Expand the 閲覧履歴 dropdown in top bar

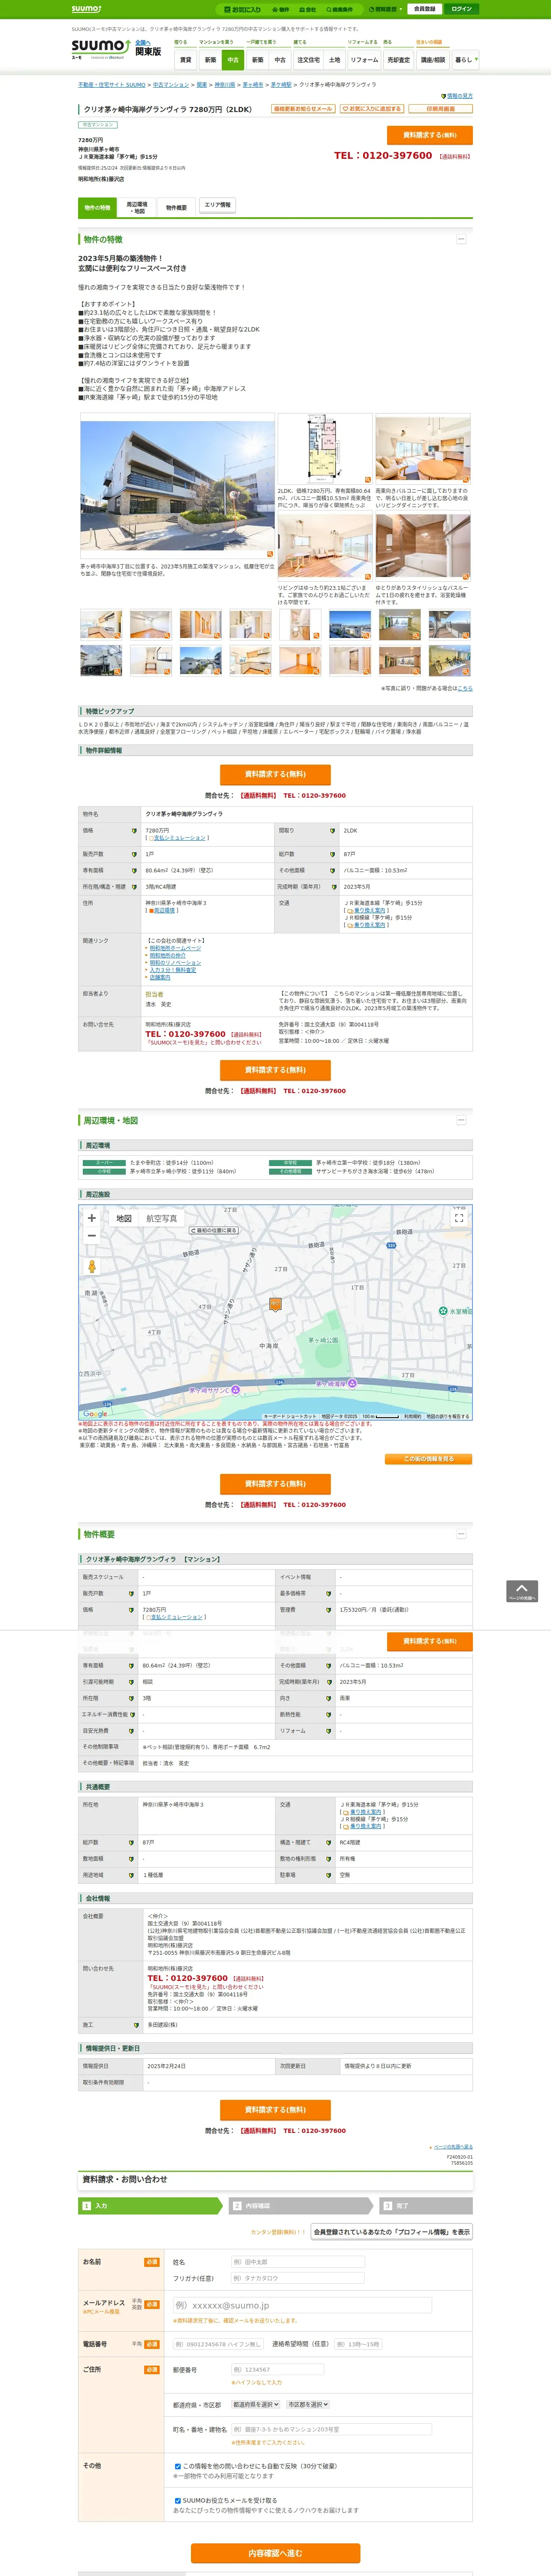385,9
